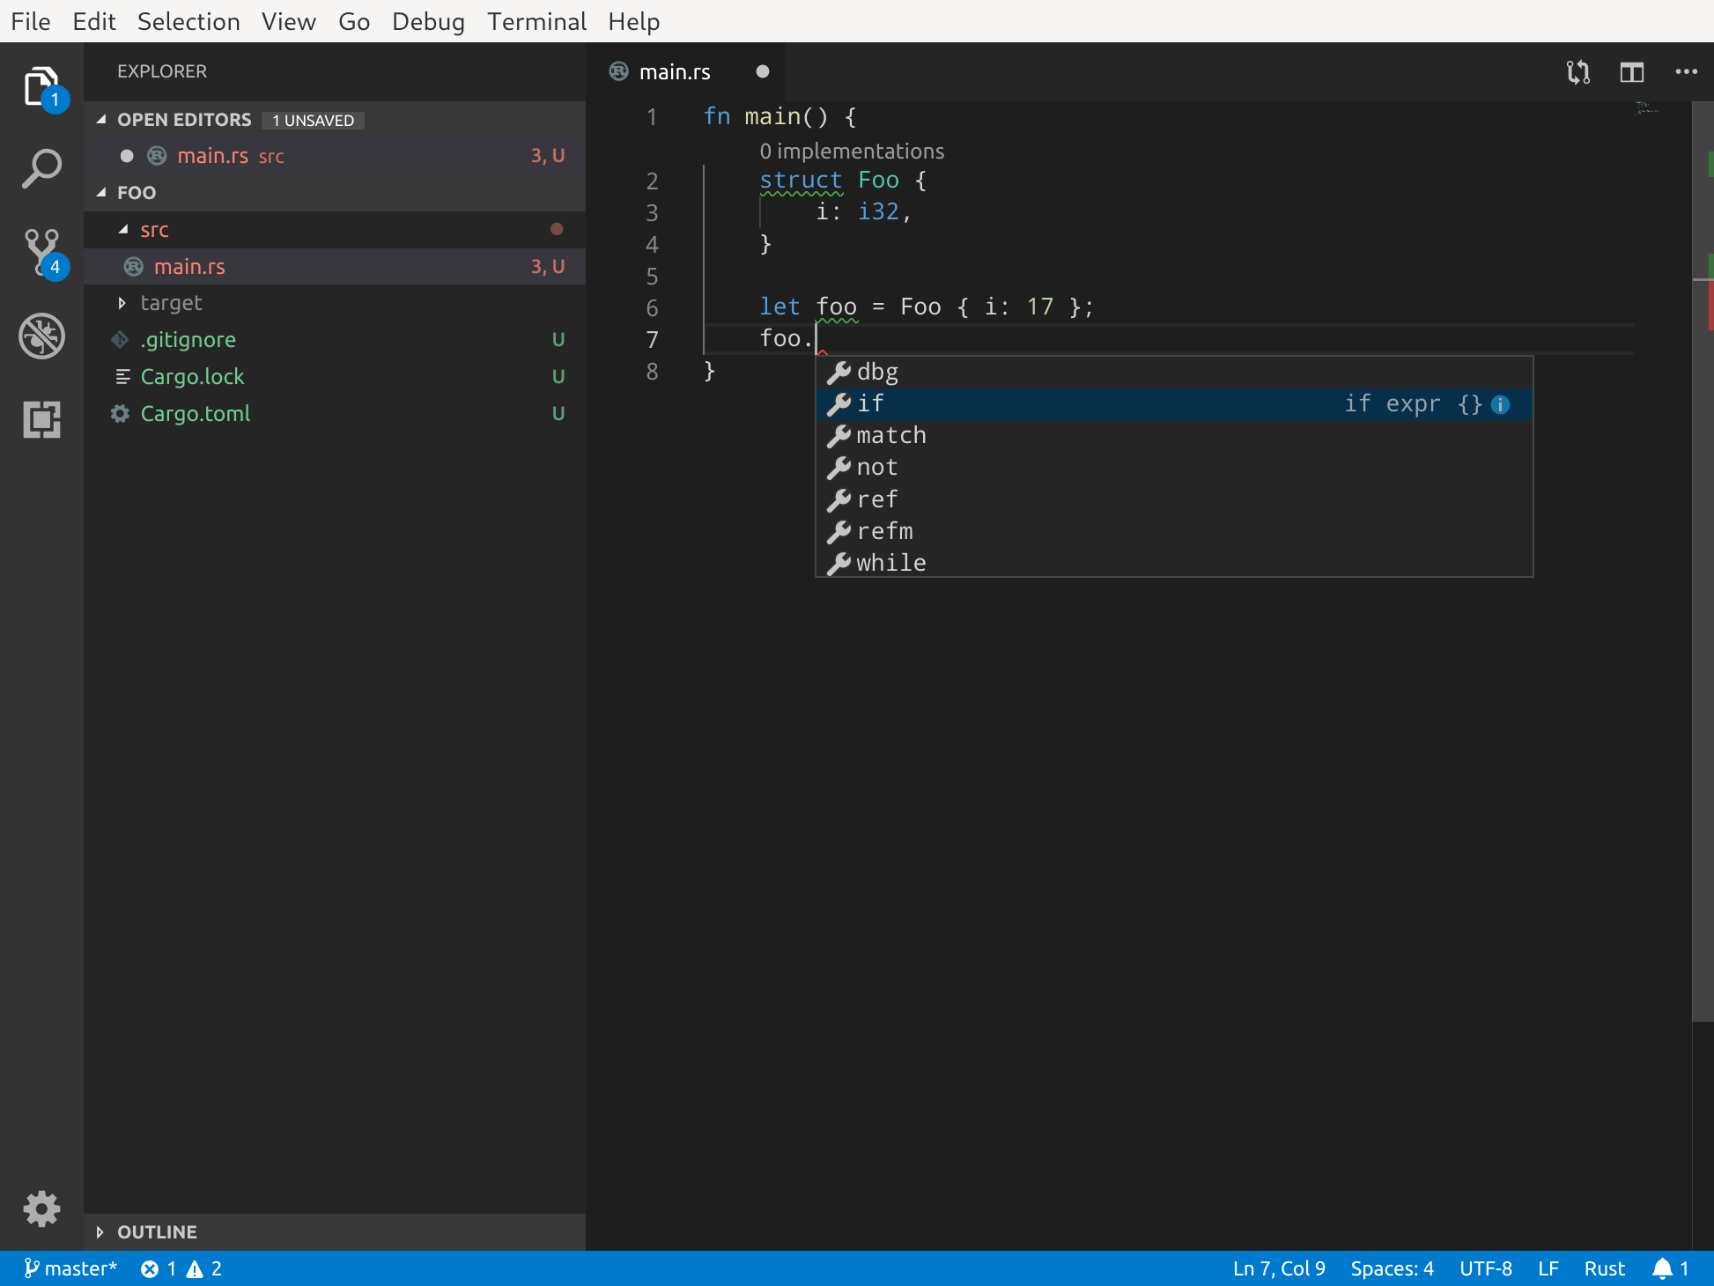Pick the 'refm' completion suggestion

click(x=1174, y=531)
